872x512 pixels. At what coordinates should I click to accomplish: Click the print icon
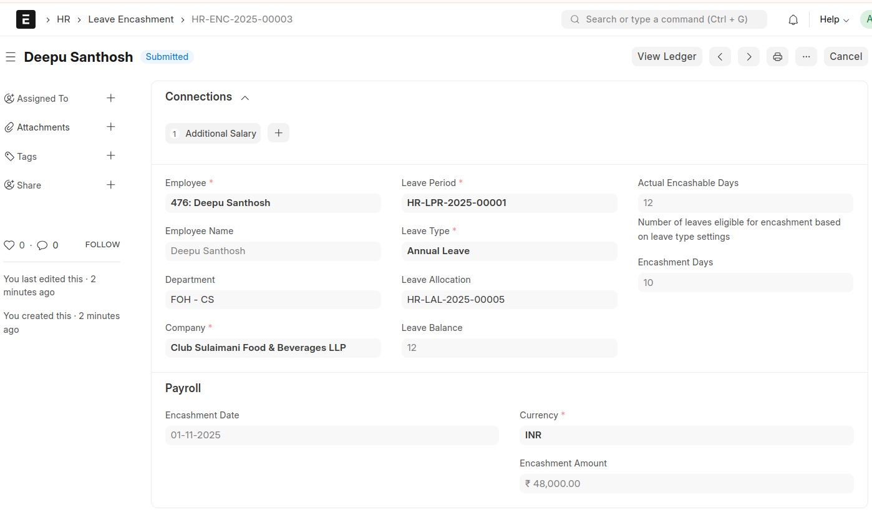(x=777, y=57)
